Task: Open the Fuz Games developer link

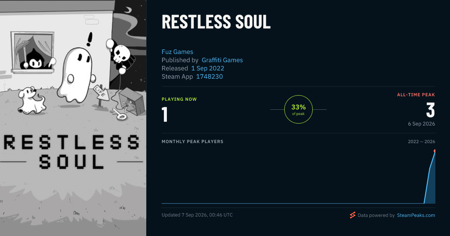Action: [177, 52]
